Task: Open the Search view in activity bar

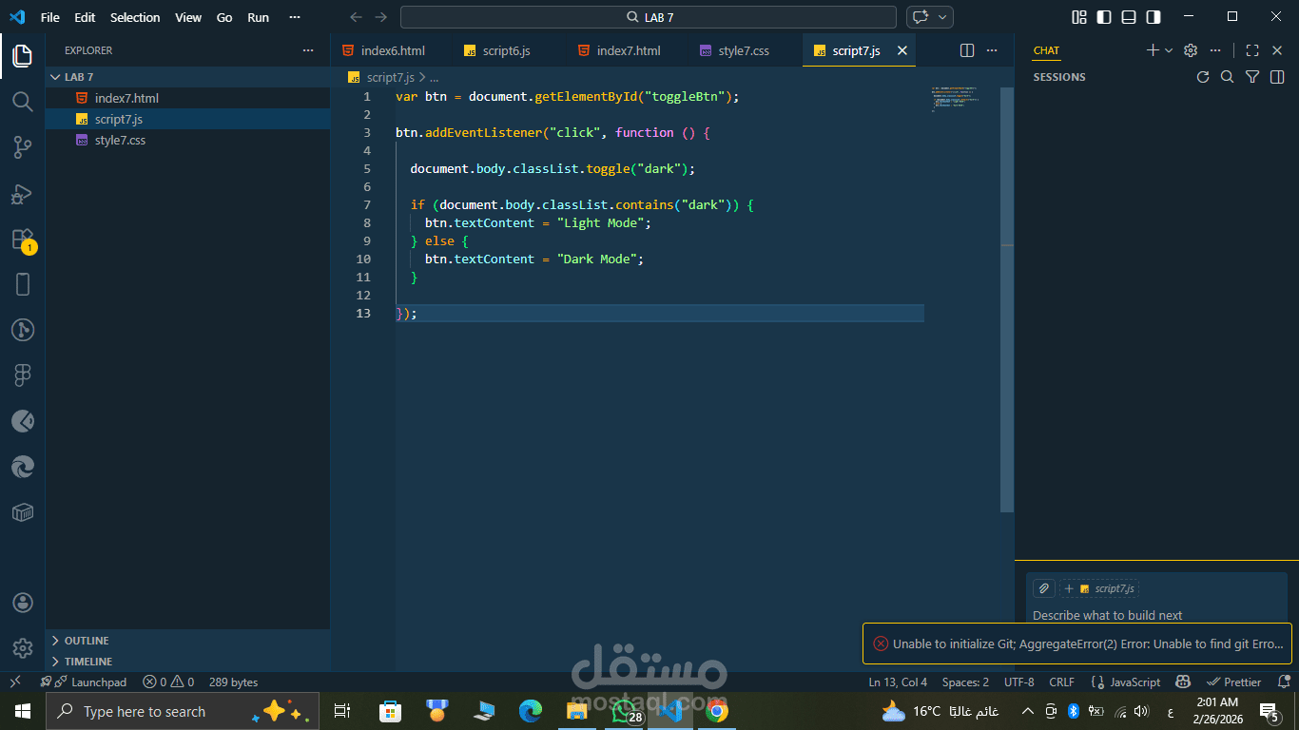Action: click(23, 101)
